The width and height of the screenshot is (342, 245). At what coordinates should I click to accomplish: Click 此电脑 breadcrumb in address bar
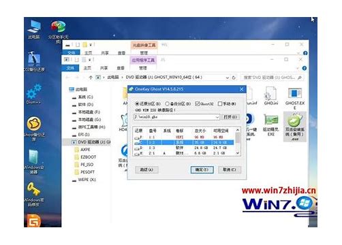pos(113,78)
